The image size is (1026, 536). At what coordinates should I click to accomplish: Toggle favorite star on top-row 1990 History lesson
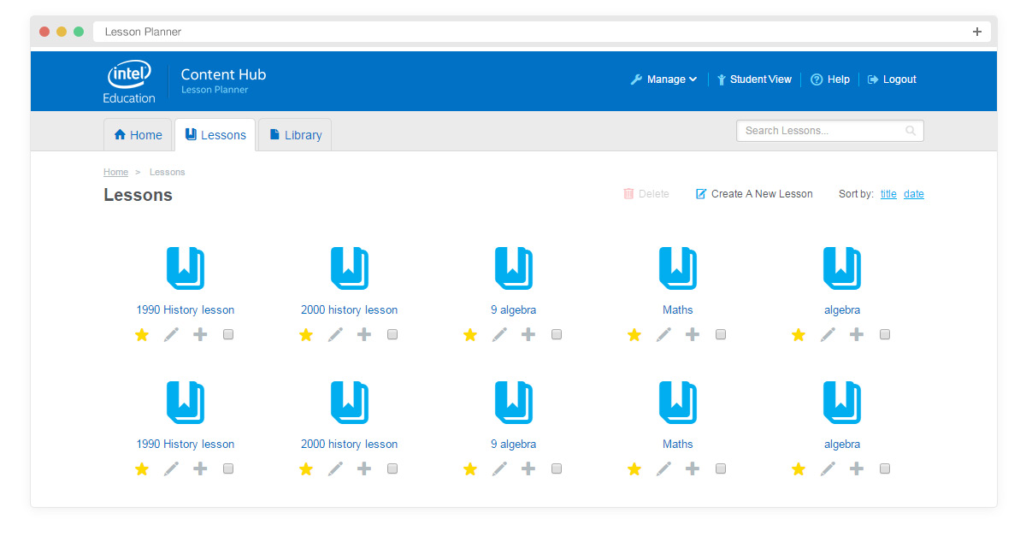pos(142,334)
